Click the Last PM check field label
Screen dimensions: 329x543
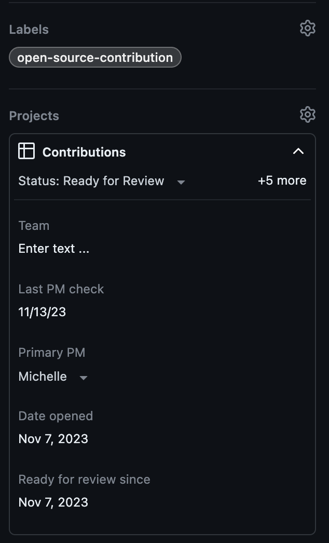(x=61, y=289)
